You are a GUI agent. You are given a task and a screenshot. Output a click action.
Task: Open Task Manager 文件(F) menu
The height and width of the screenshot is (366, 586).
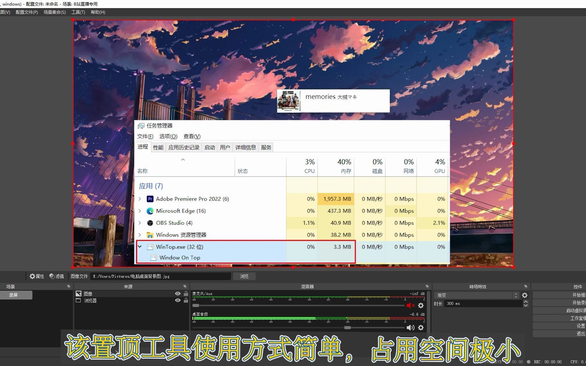145,137
